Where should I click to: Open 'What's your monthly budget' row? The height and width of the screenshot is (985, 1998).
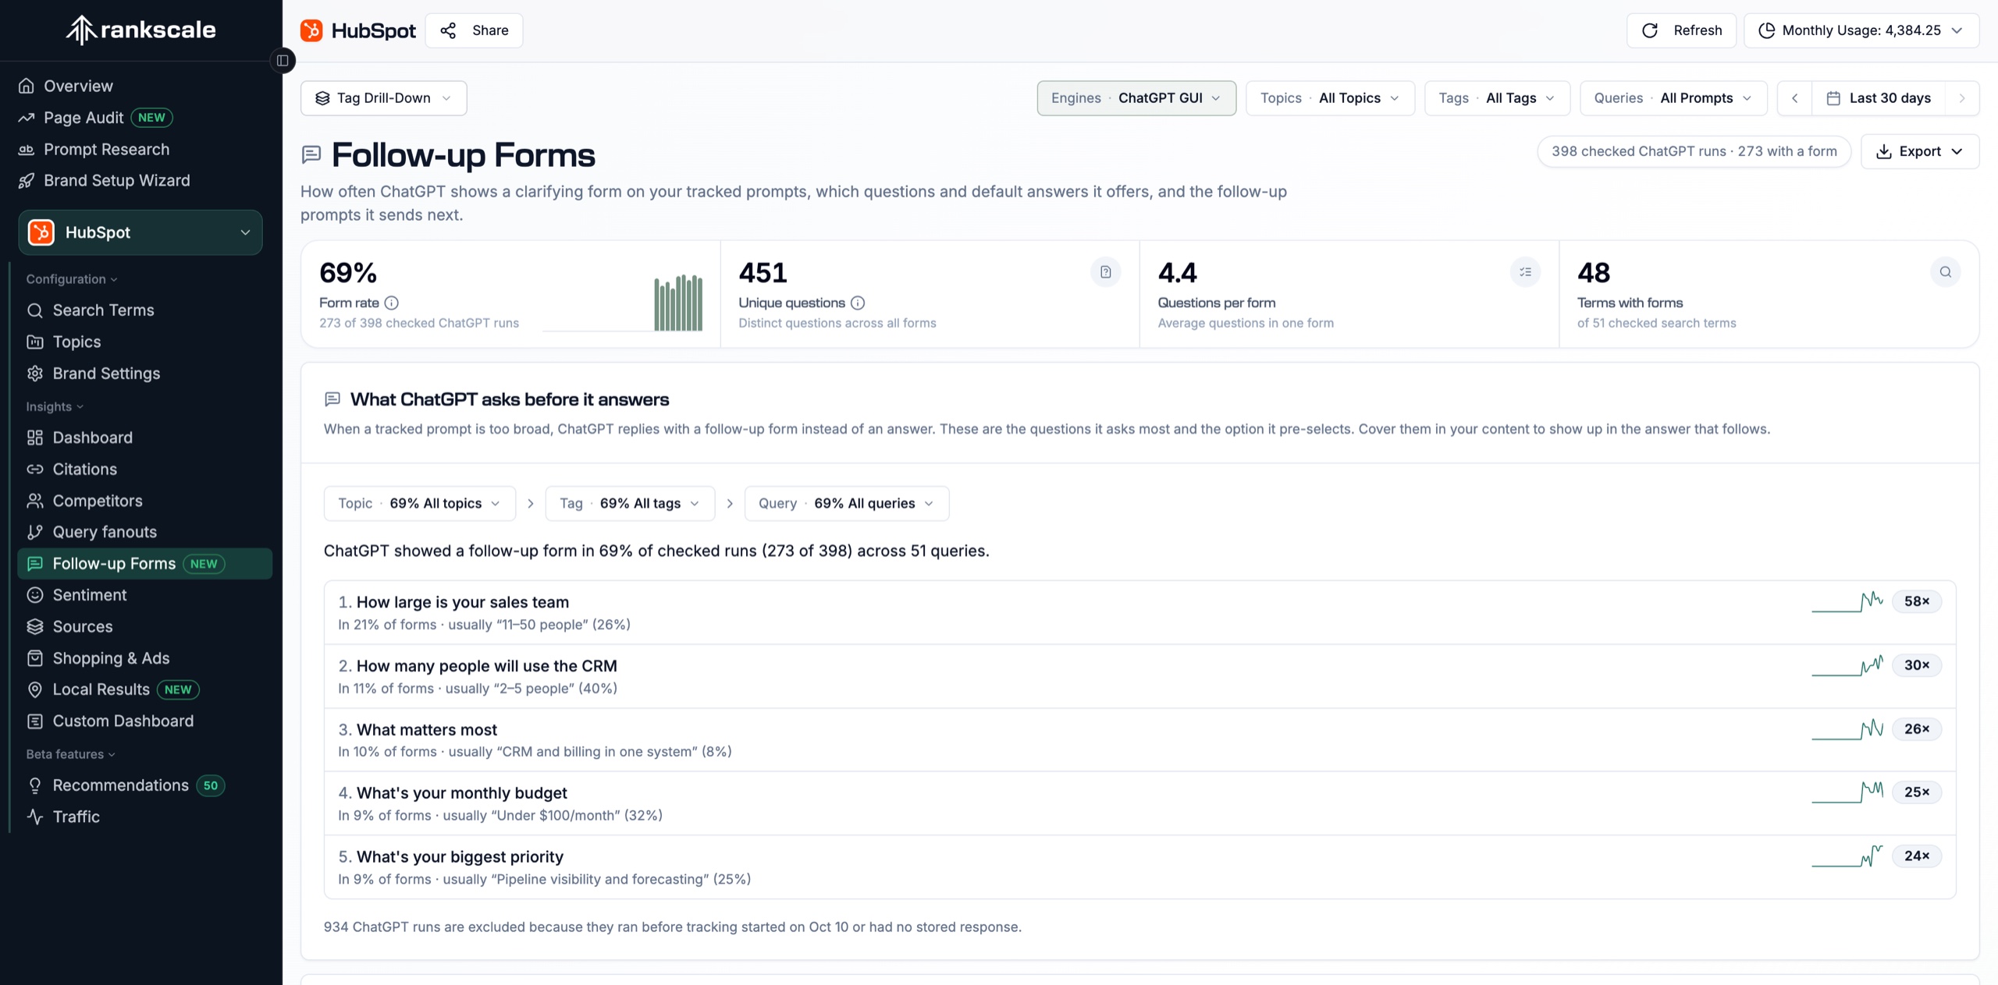1139,804
